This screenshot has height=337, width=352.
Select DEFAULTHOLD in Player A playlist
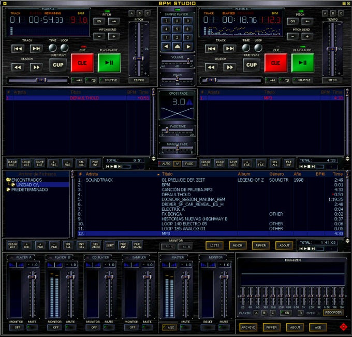click(78, 98)
